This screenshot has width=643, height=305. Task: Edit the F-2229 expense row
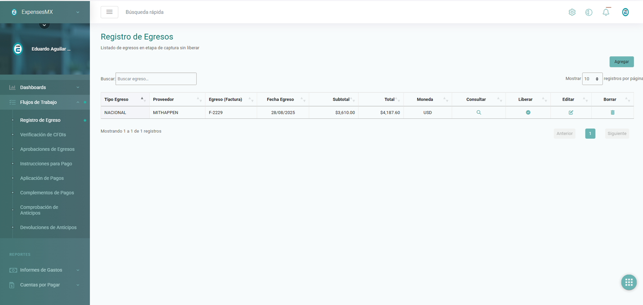[x=571, y=112]
